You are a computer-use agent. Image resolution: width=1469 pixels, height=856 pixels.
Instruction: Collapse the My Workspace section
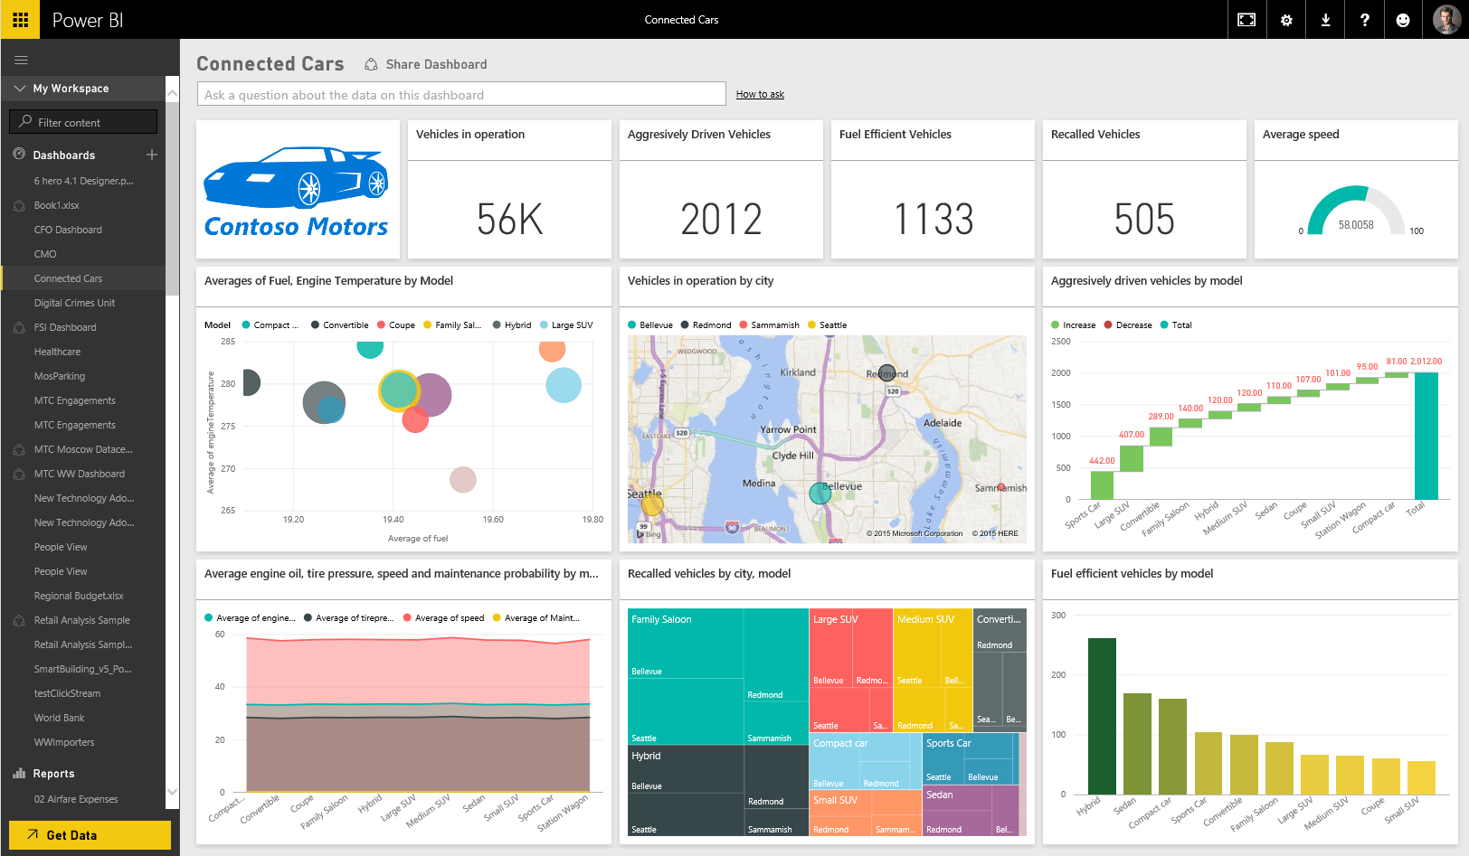click(x=20, y=89)
